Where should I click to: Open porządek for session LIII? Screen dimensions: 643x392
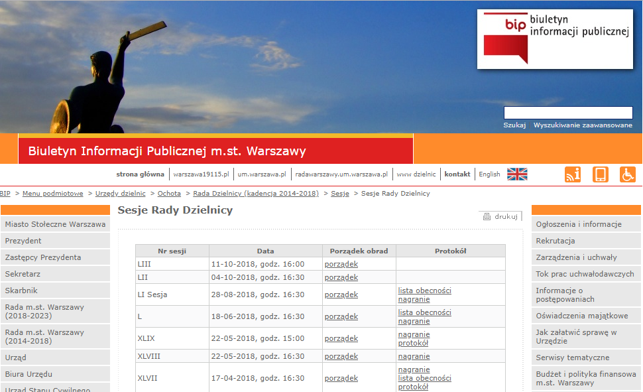[341, 264]
